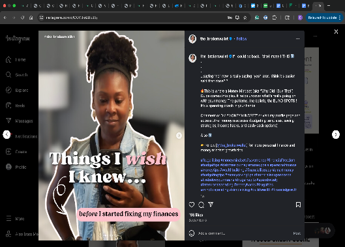
Task: Open the three-dot menu behind the post overlay
Action: pyautogui.click(x=315, y=36)
